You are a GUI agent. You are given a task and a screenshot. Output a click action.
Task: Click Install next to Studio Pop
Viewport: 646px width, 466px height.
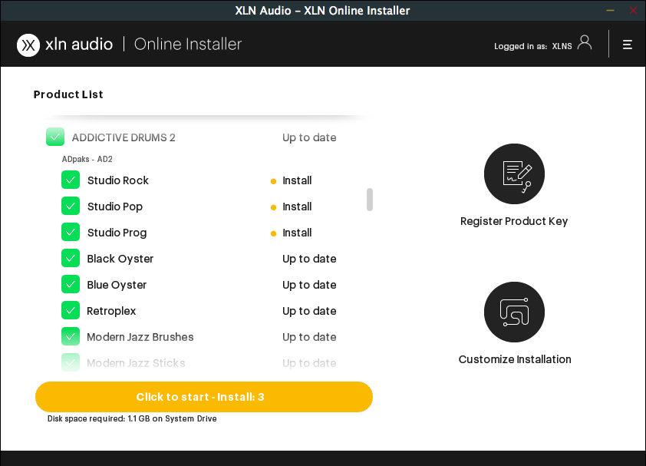tap(297, 207)
